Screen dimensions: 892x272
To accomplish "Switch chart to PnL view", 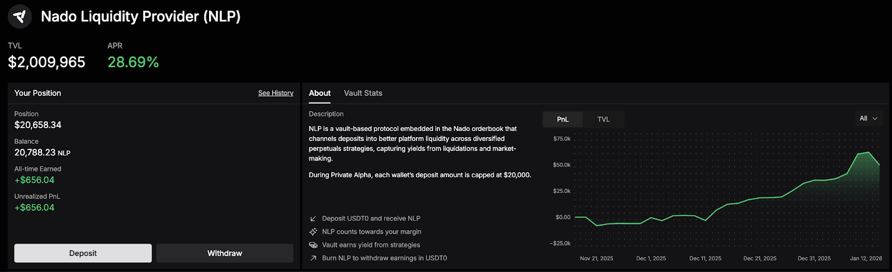I will point(563,119).
